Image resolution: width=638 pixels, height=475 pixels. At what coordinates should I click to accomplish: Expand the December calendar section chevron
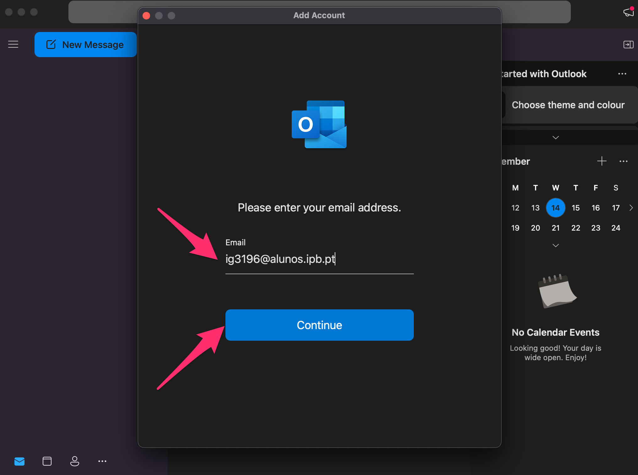(556, 245)
